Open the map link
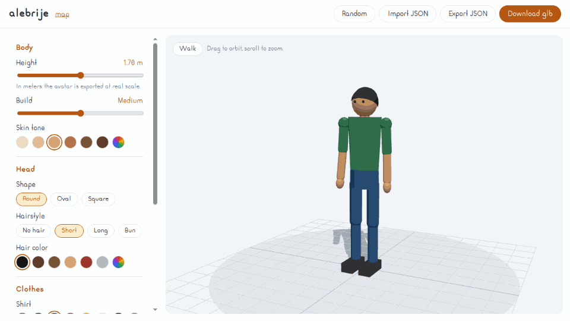 pyautogui.click(x=62, y=14)
